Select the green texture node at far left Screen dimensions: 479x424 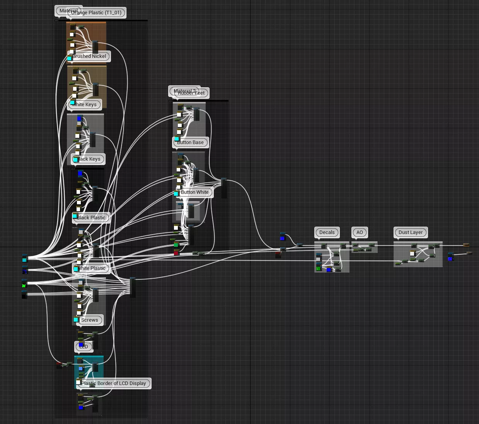(x=24, y=285)
